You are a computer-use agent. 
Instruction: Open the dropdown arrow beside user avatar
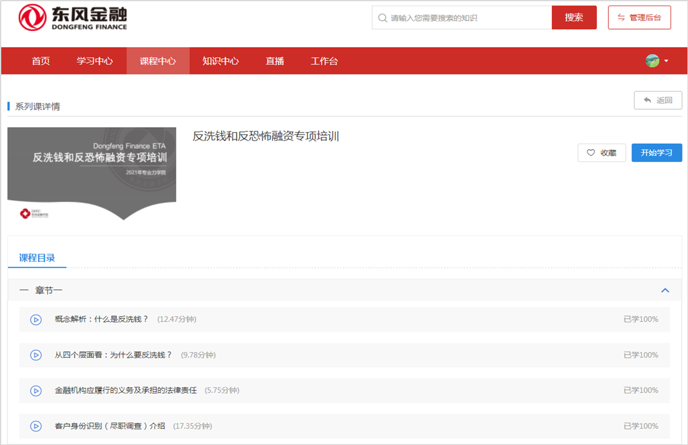point(666,61)
